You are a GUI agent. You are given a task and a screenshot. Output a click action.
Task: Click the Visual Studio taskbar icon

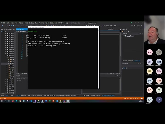(35, 101)
